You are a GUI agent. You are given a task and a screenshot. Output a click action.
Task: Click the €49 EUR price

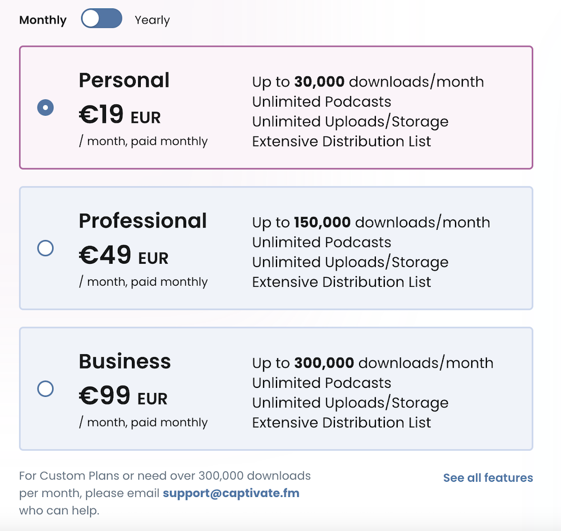[123, 256]
